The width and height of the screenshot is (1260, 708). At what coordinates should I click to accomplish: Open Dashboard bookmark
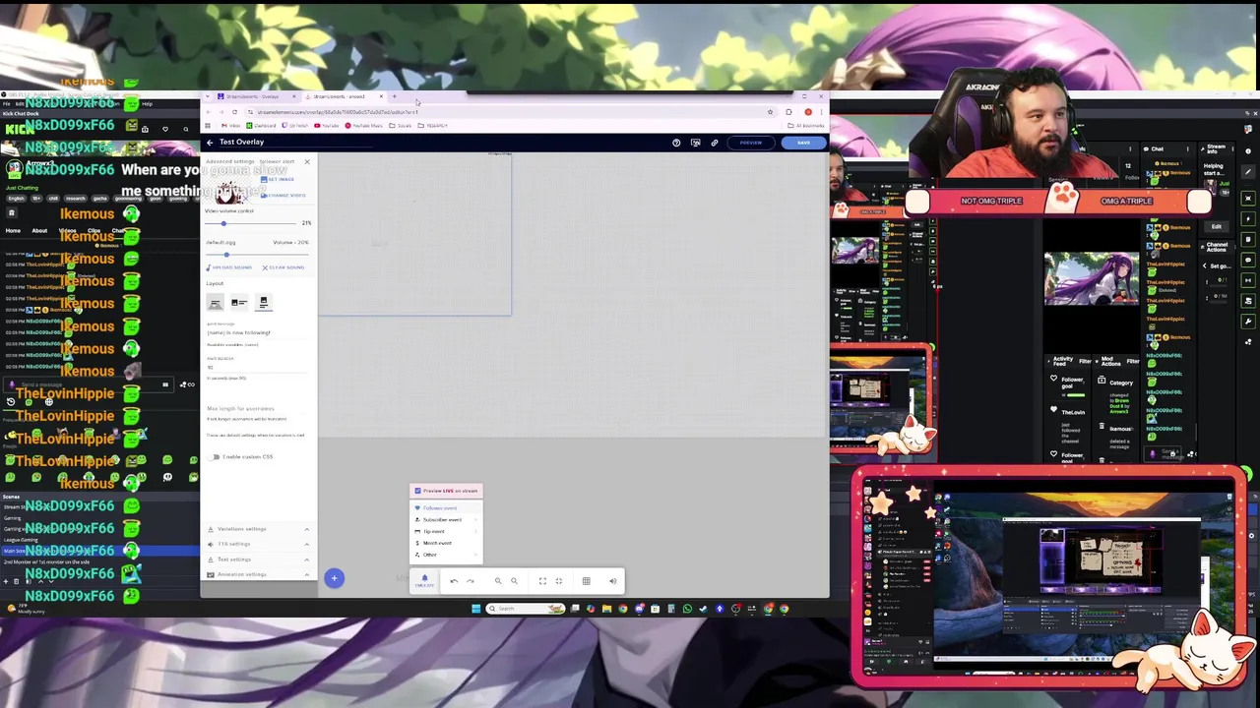262,126
